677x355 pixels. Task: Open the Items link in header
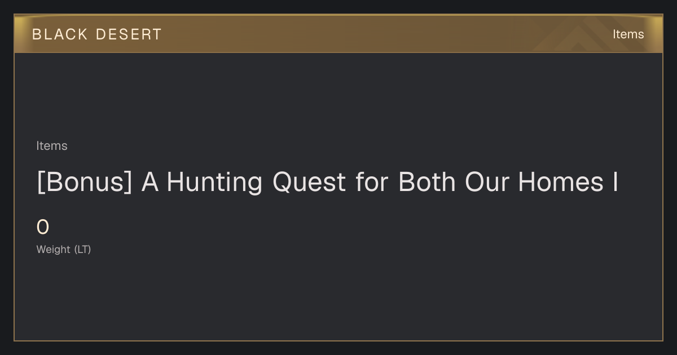(628, 34)
